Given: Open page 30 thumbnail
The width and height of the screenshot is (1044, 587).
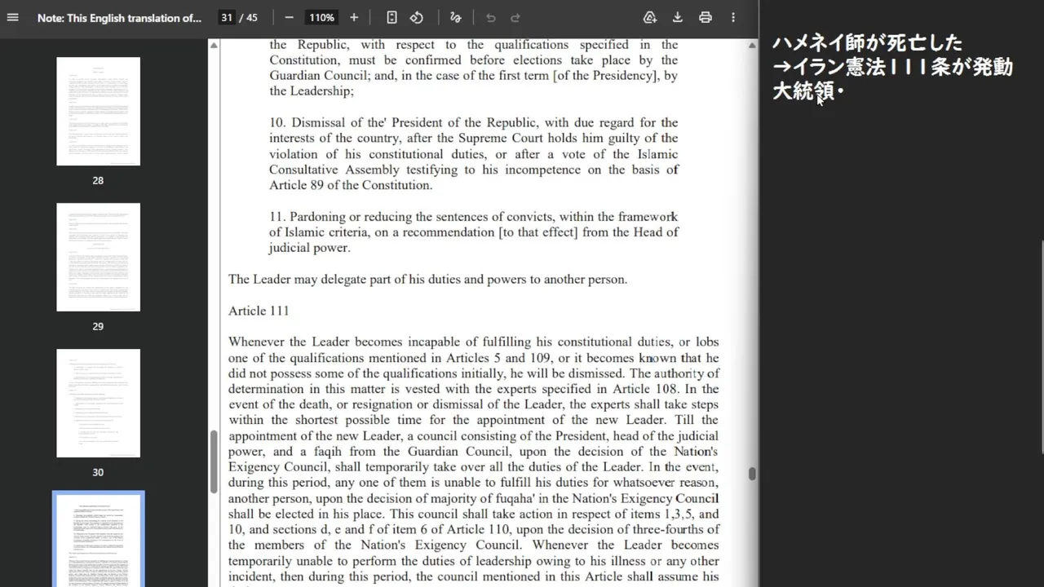Looking at the screenshot, I should 98,403.
